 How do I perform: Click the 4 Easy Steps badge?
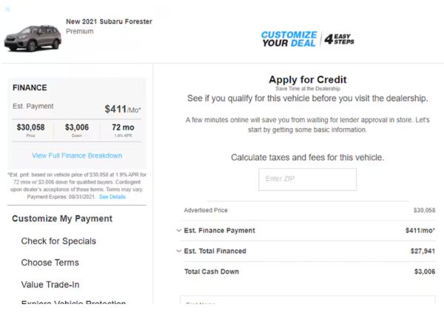(339, 39)
